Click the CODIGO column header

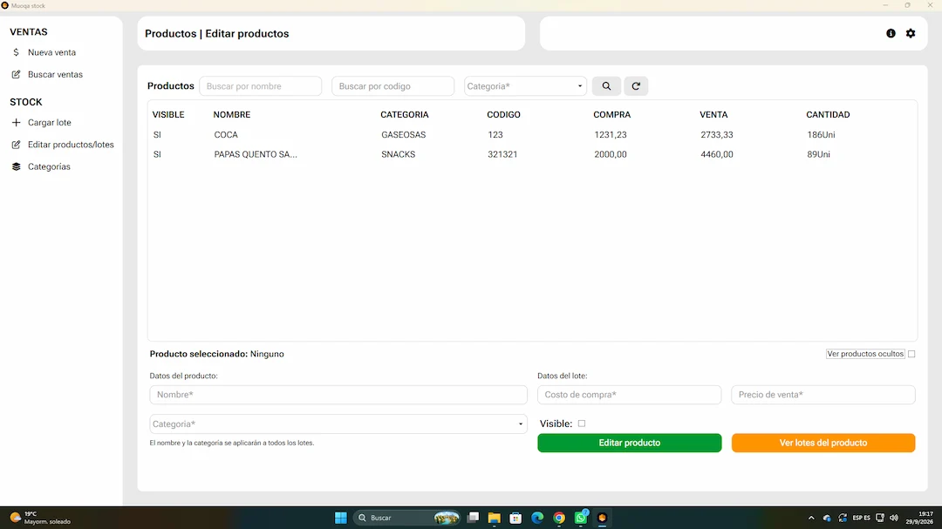click(x=503, y=115)
